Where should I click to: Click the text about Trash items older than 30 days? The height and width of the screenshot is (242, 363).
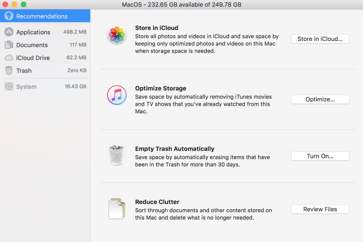202,161
